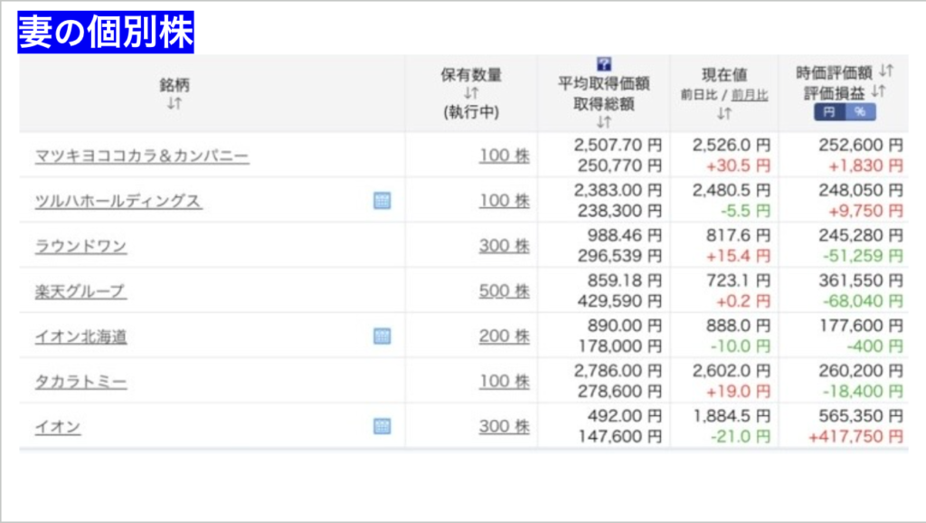Open the タカラトミー stock link
The height and width of the screenshot is (523, 926).
pyautogui.click(x=80, y=382)
